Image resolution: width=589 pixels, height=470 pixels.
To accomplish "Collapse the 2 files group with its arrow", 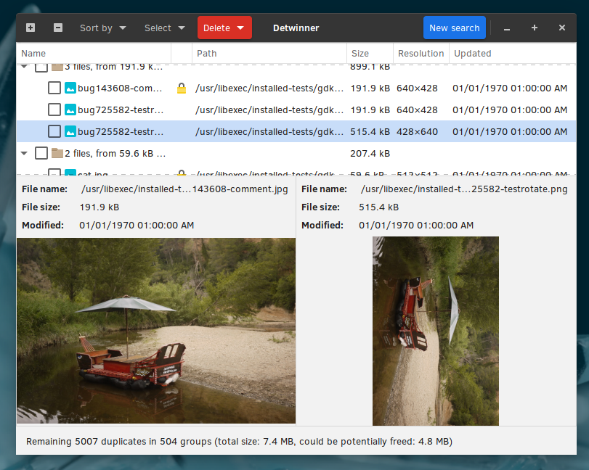I will coord(25,153).
